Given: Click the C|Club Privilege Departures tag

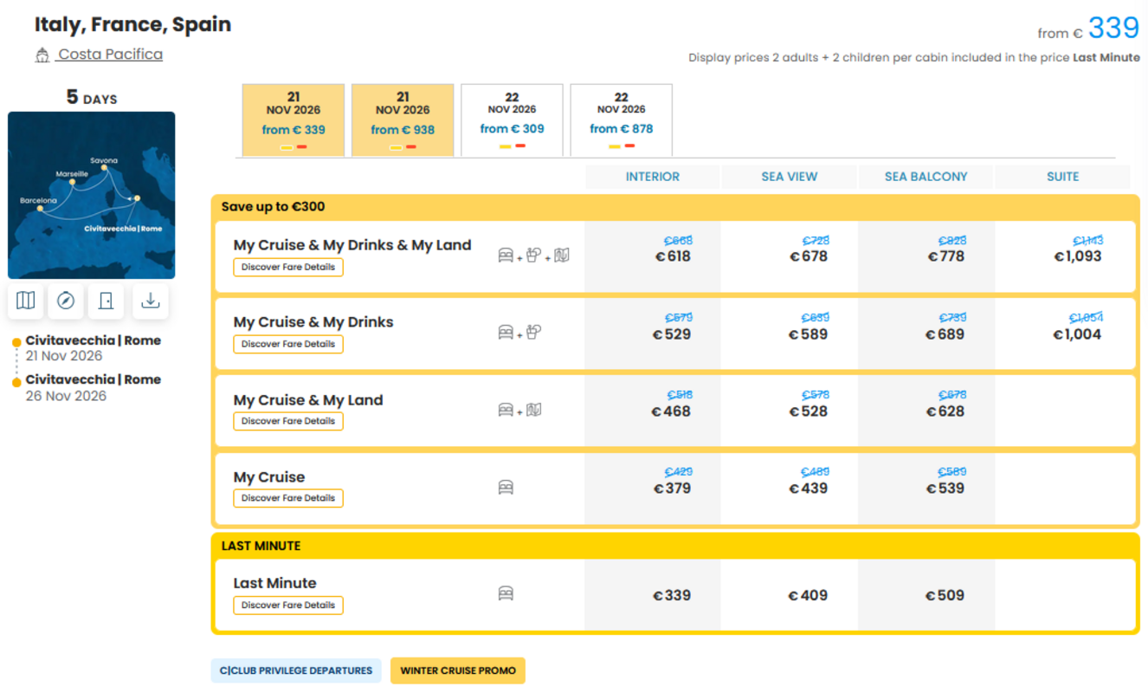Looking at the screenshot, I should pos(296,670).
